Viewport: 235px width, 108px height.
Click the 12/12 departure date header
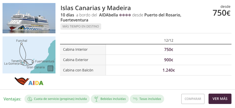click(x=168, y=40)
